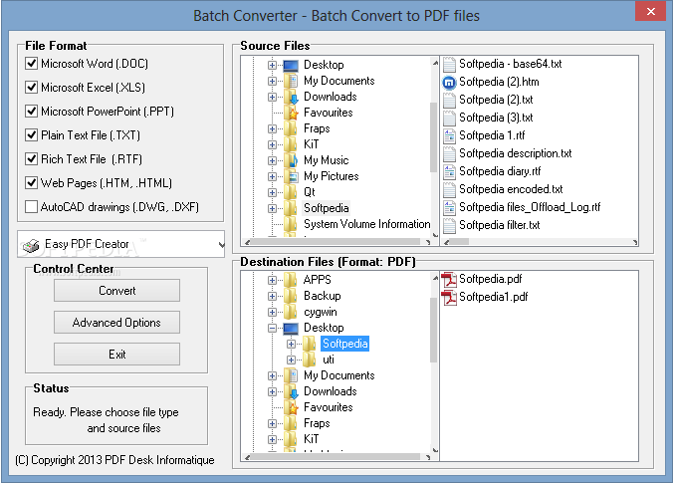Expand APPS folder in Destination tree

(x=272, y=281)
